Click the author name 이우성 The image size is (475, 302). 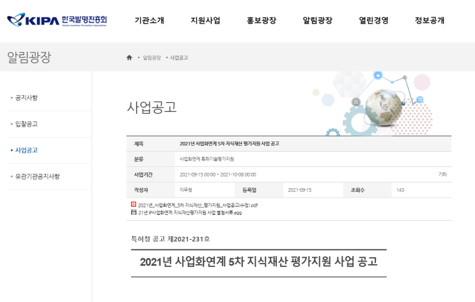tap(185, 190)
